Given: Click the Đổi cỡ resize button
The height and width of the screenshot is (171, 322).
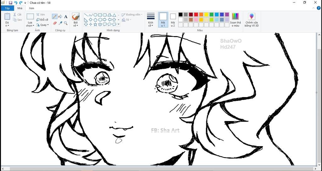Looking at the screenshot, I should tap(42, 19).
